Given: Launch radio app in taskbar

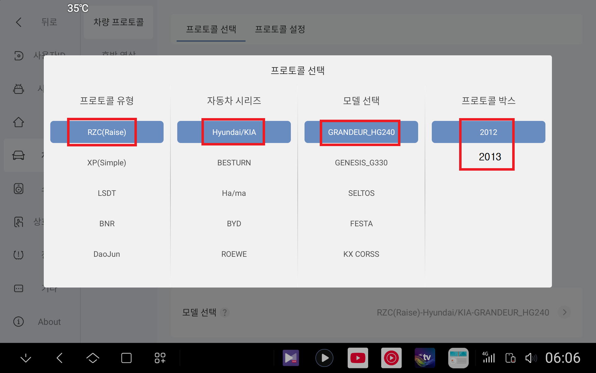Looking at the screenshot, I should pos(458,358).
